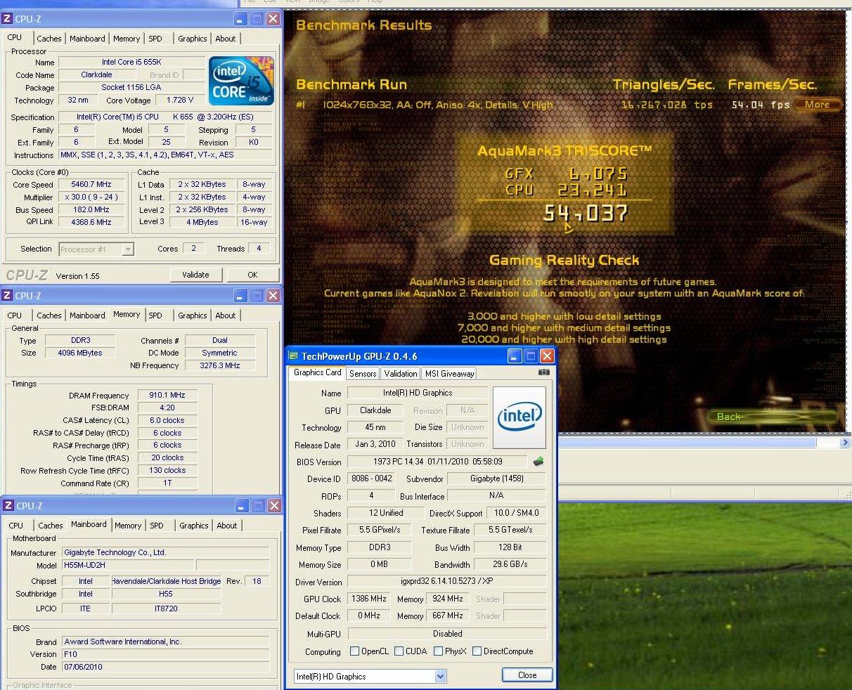Click the Driver Version field in GPU-Z
852x690 pixels.
[x=446, y=582]
